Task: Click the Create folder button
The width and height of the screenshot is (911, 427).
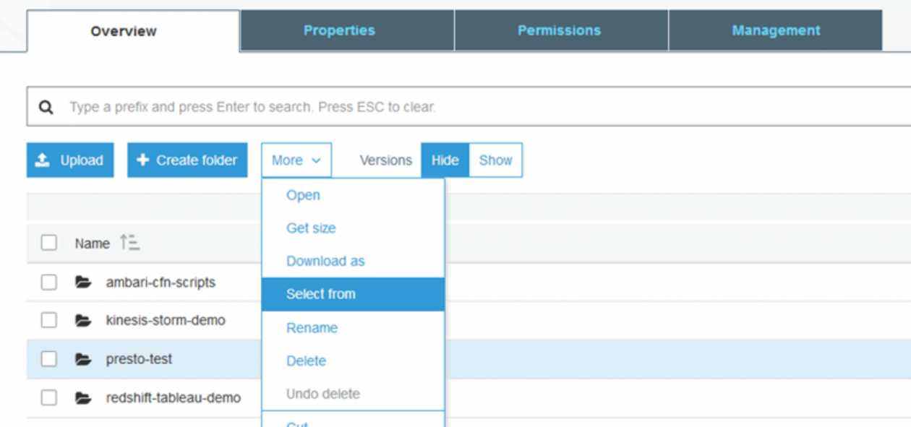Action: coord(187,160)
